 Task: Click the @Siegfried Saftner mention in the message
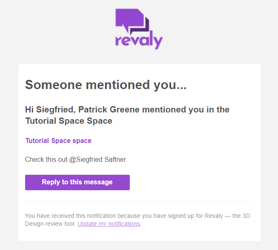98,159
